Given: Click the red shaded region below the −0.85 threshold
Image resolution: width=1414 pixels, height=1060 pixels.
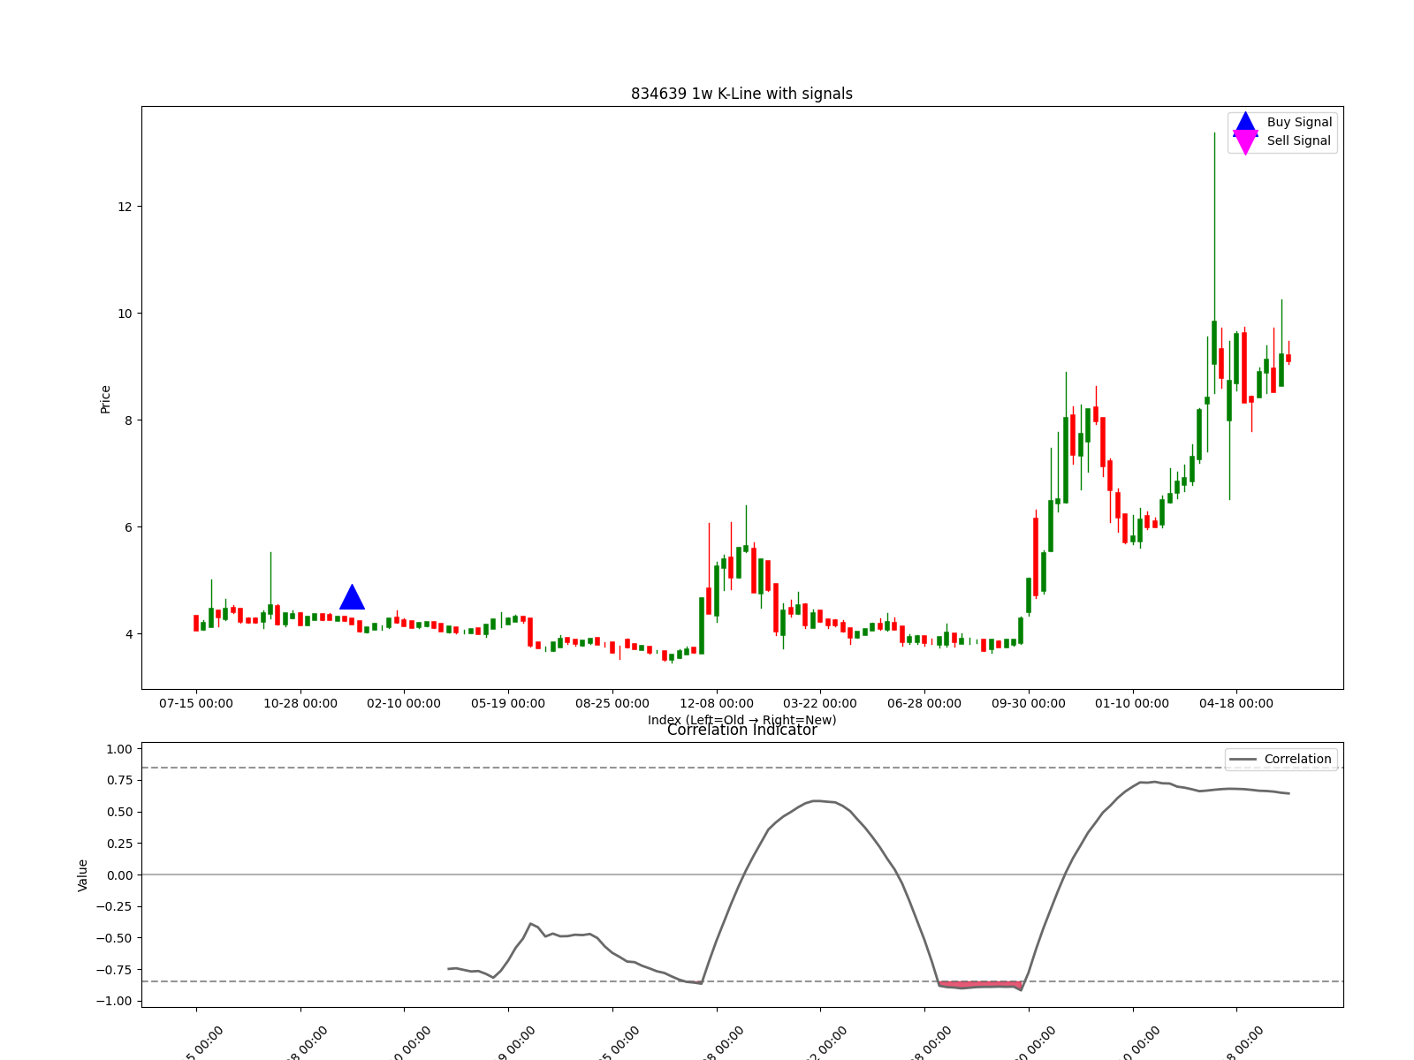Looking at the screenshot, I should click(x=981, y=984).
